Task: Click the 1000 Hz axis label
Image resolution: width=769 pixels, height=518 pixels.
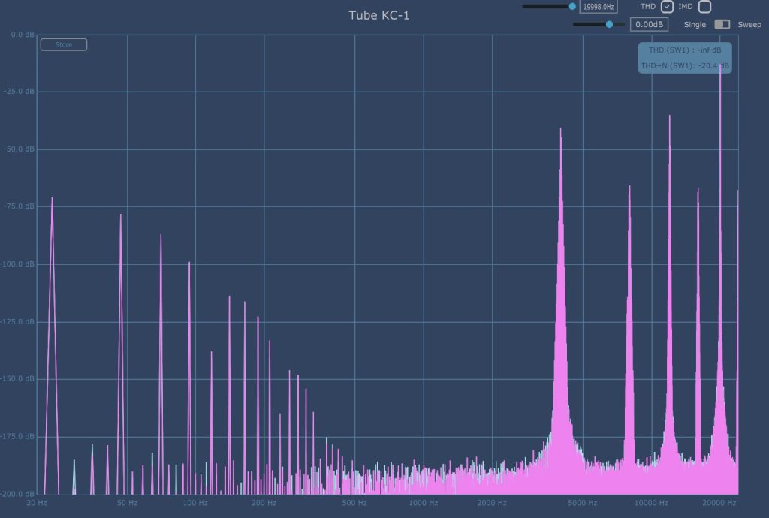Action: pos(424,502)
